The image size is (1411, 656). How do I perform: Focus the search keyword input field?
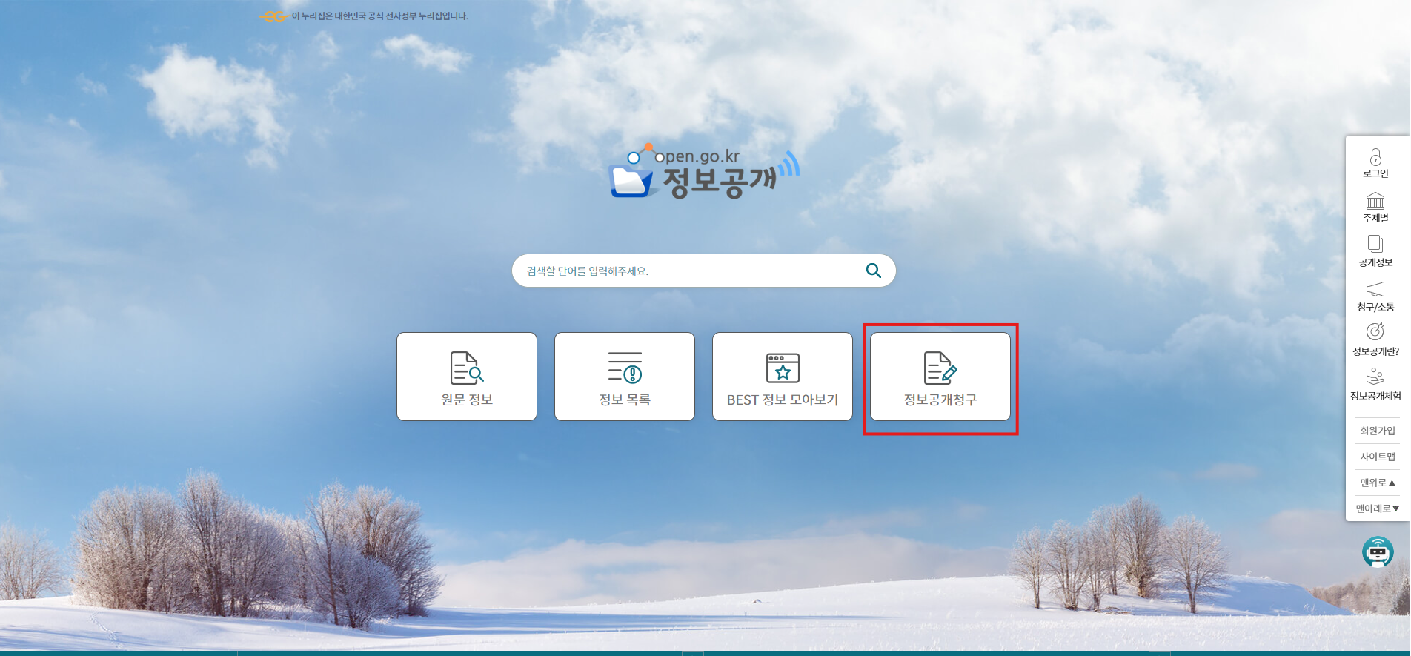(x=689, y=271)
